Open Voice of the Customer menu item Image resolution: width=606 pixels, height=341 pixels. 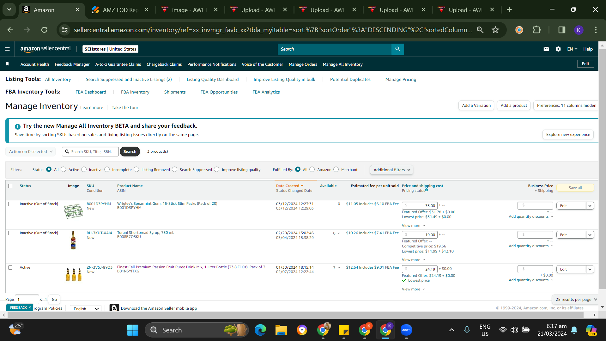(262, 64)
